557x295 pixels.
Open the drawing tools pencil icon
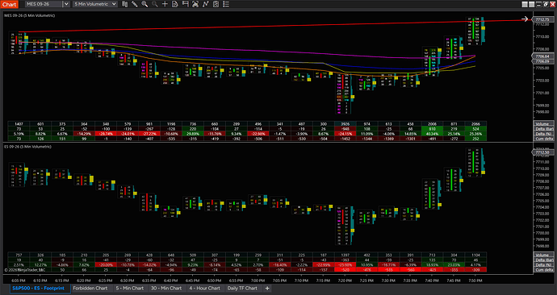click(x=135, y=4)
